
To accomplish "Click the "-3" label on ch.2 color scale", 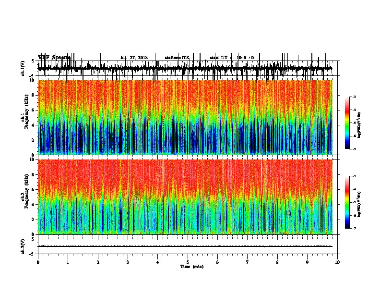I will (354, 176).
